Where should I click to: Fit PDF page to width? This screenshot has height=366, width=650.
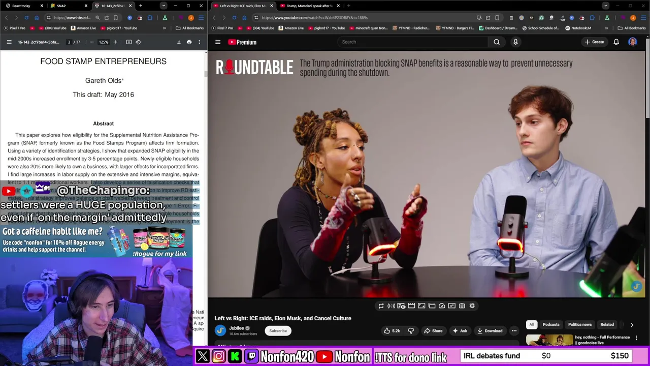coord(129,42)
